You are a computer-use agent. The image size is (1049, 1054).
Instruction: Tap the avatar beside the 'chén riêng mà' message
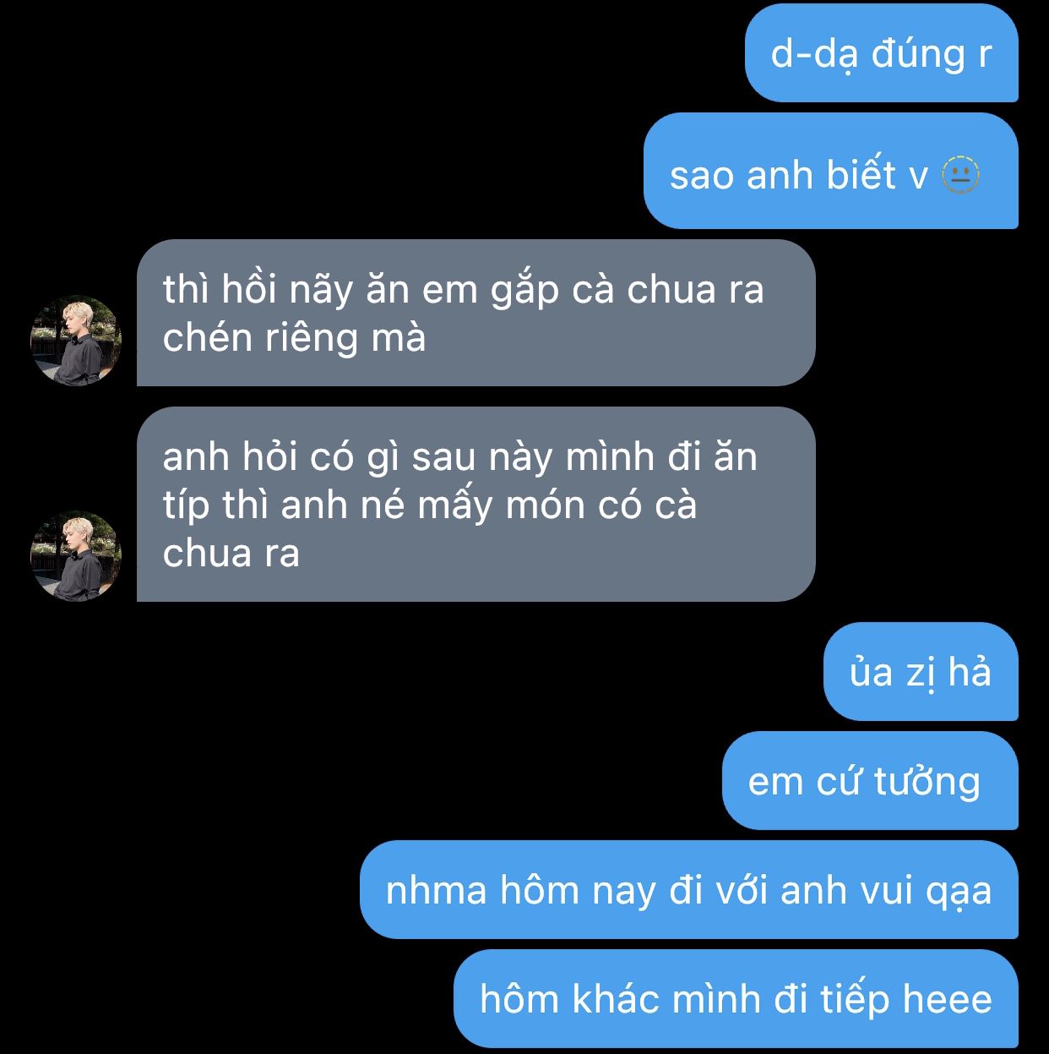[76, 340]
